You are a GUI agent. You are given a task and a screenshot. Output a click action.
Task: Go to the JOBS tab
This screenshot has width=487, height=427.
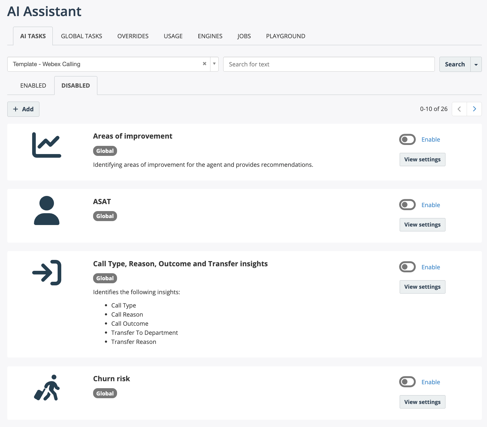(x=244, y=36)
